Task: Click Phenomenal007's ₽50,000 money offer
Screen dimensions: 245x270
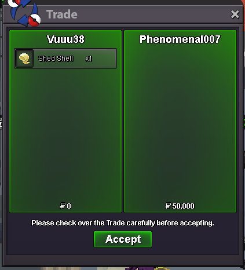Action: pos(180,206)
